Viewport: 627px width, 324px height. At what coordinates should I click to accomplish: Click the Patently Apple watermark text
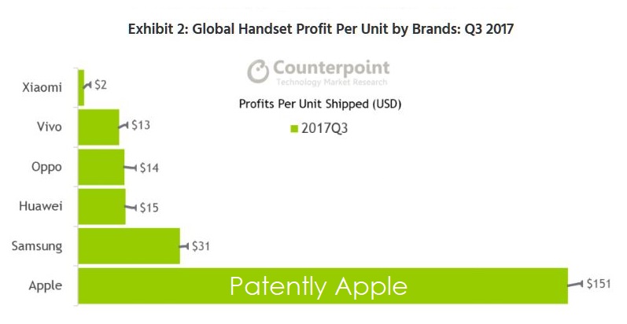click(319, 286)
